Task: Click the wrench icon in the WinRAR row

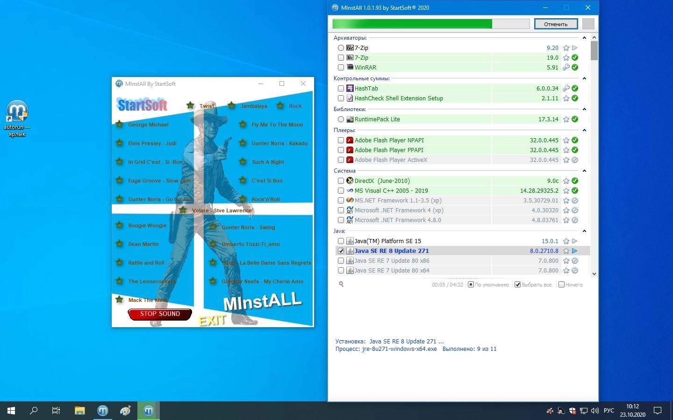Action: pos(566,67)
